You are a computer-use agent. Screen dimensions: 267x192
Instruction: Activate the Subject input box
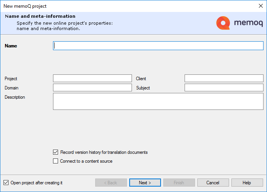224,88
